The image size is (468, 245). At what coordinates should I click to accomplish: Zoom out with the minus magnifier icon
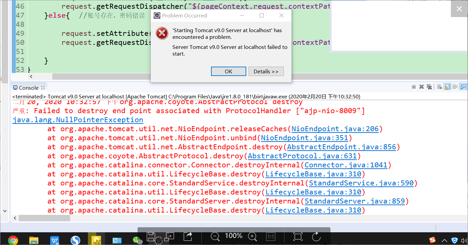(215, 237)
